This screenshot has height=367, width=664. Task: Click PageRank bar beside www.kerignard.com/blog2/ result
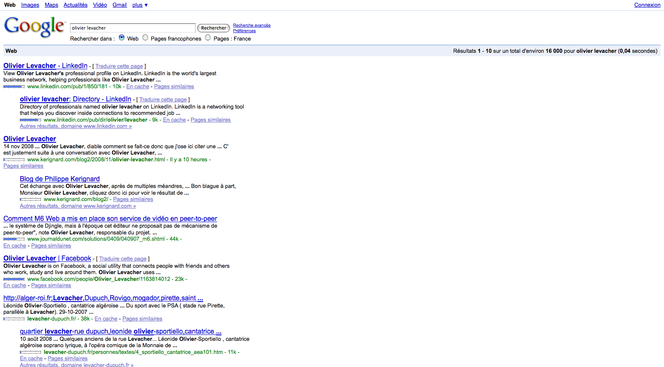30,199
